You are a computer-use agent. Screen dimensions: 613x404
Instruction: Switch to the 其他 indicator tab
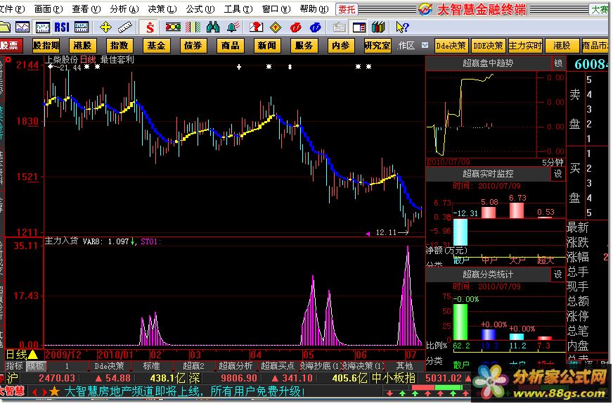point(404,366)
